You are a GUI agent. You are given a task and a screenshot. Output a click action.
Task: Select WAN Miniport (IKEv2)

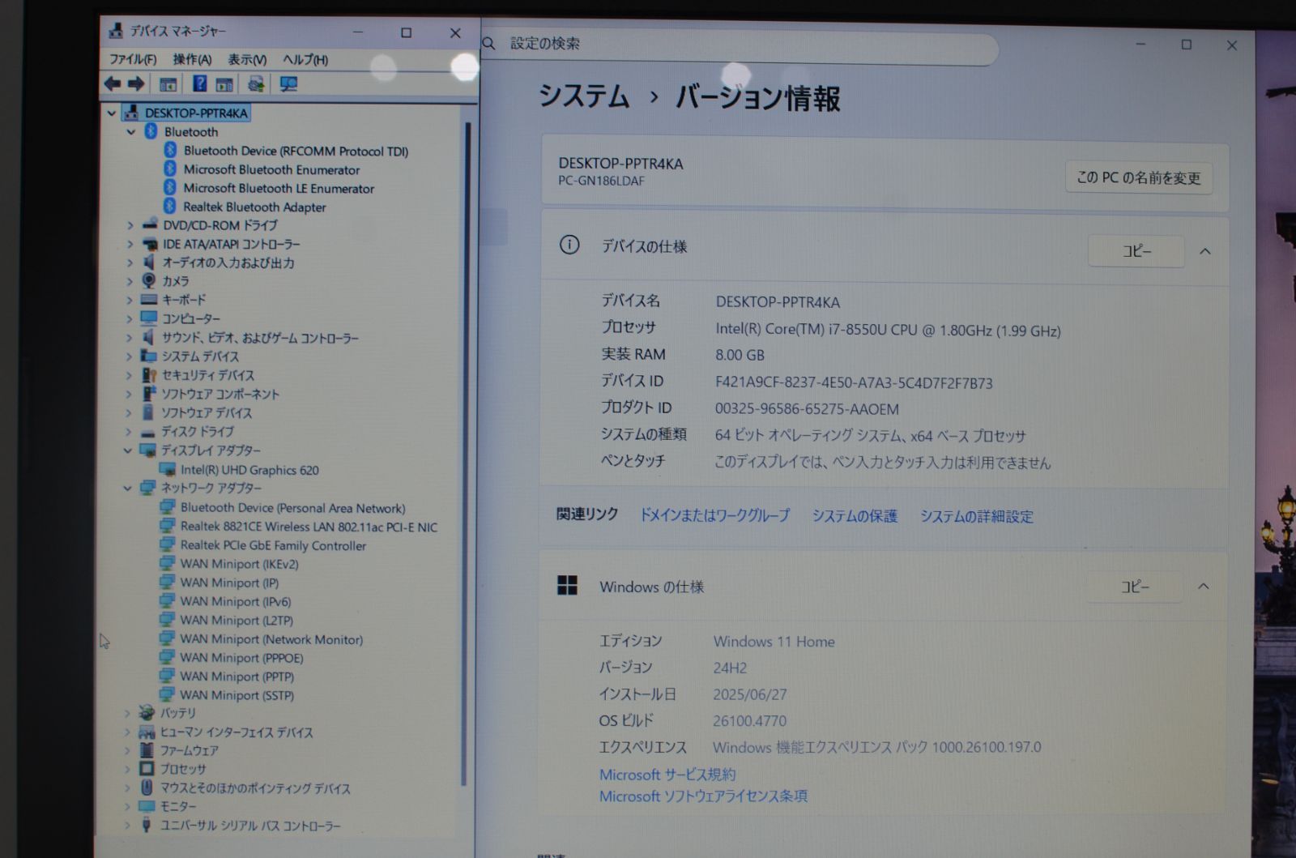pyautogui.click(x=239, y=565)
